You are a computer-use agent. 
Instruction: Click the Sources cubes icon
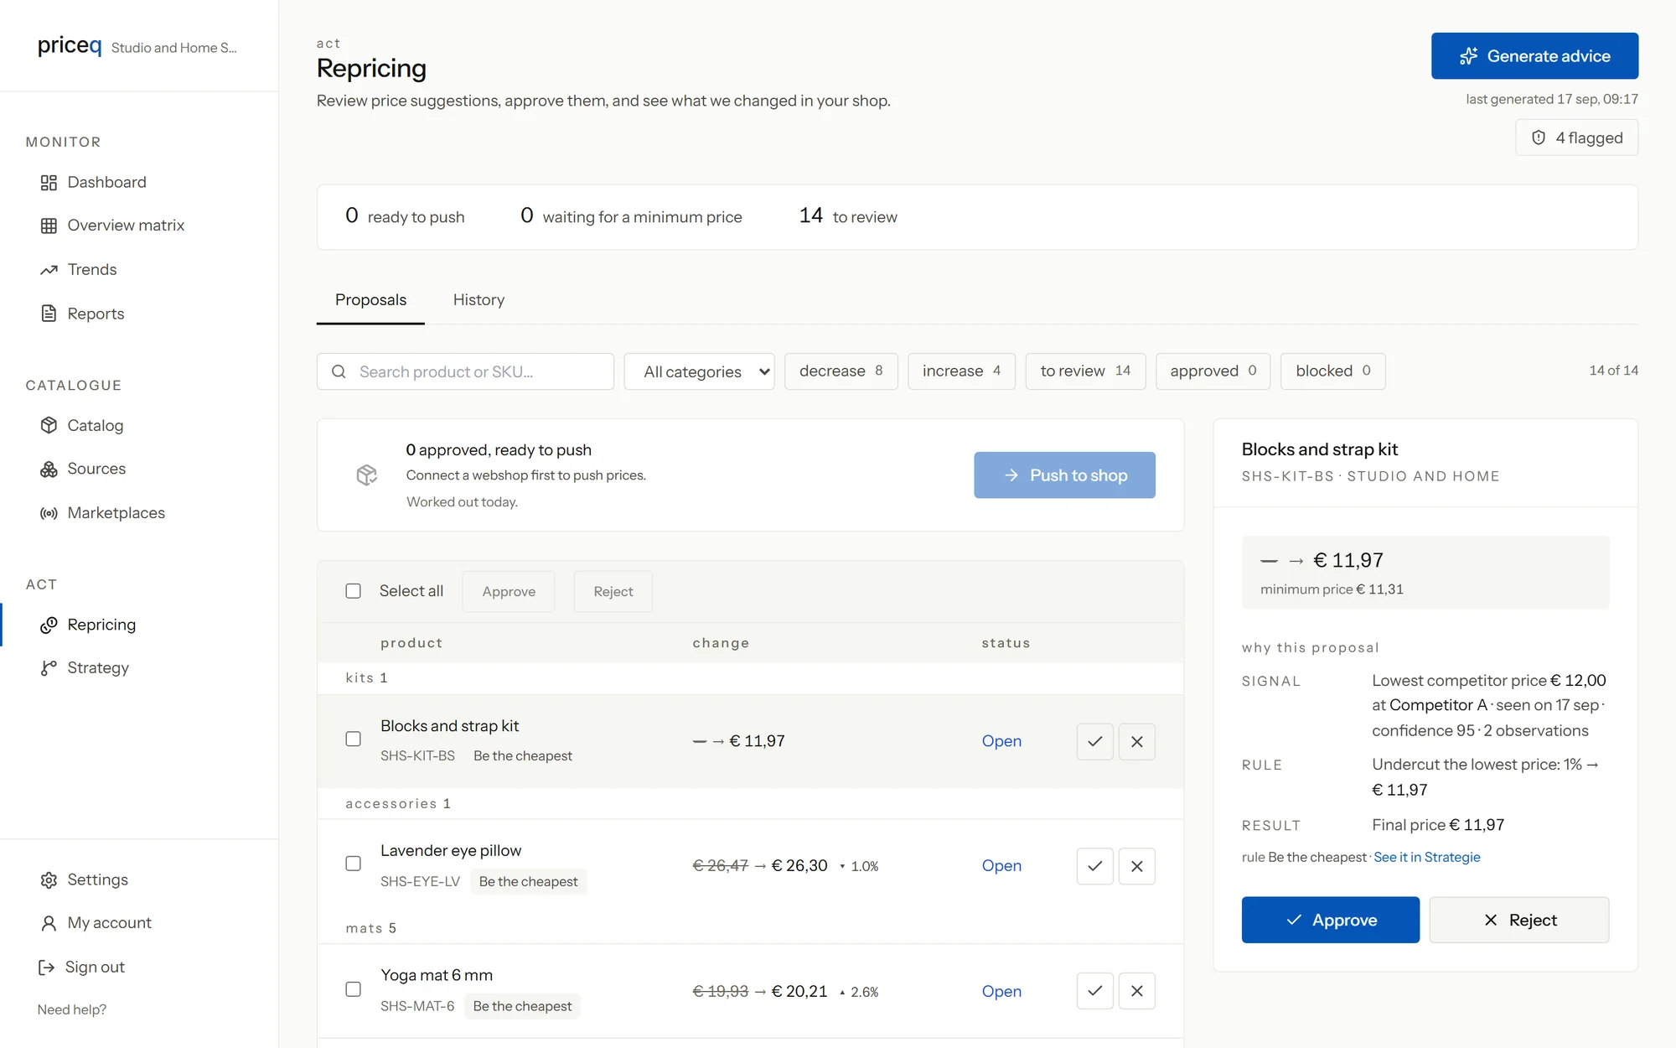(x=49, y=469)
